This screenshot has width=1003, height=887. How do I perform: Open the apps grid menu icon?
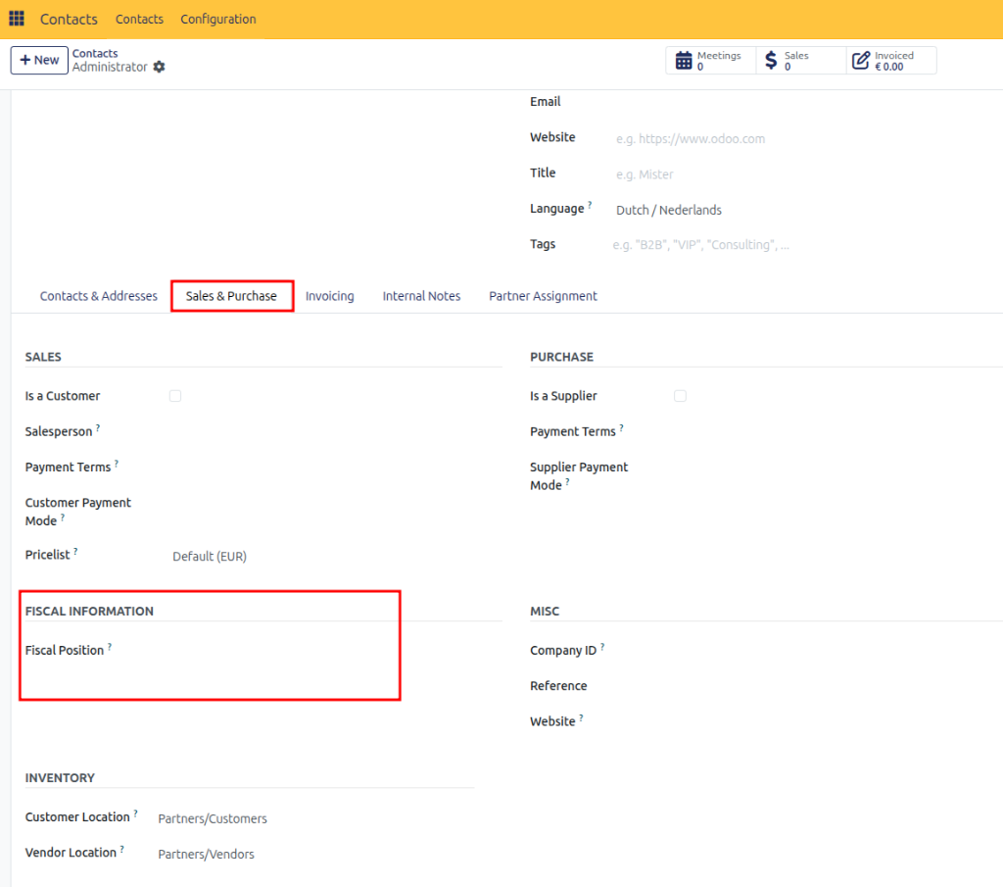[x=17, y=19]
